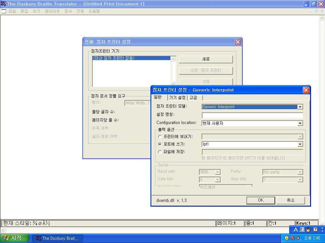Click the 설정 명칭 input field
The image size is (325, 243).
[x=252, y=115]
